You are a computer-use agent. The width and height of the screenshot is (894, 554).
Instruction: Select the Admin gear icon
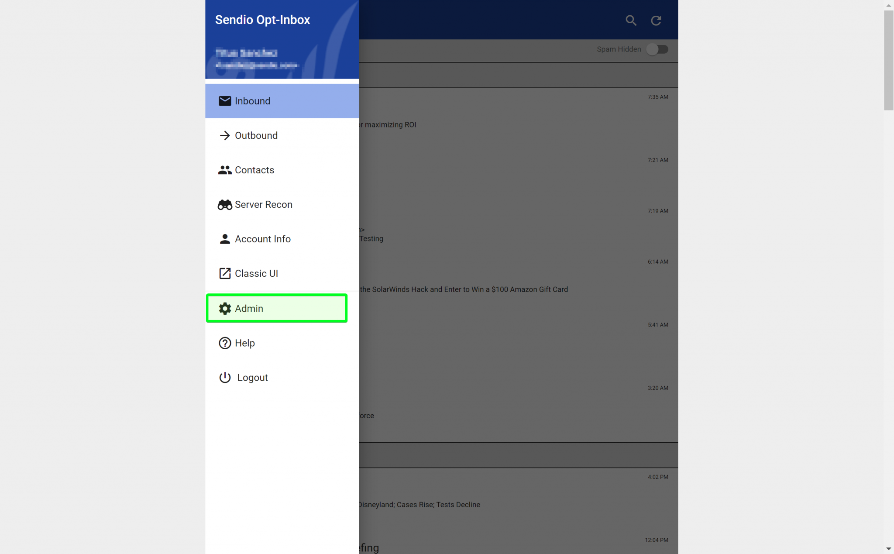click(224, 308)
